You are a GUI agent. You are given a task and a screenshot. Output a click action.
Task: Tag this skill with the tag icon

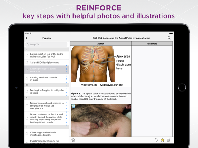pyautogui.click(x=156, y=140)
